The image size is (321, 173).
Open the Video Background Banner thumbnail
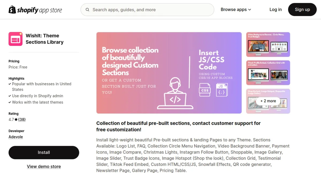click(268, 44)
